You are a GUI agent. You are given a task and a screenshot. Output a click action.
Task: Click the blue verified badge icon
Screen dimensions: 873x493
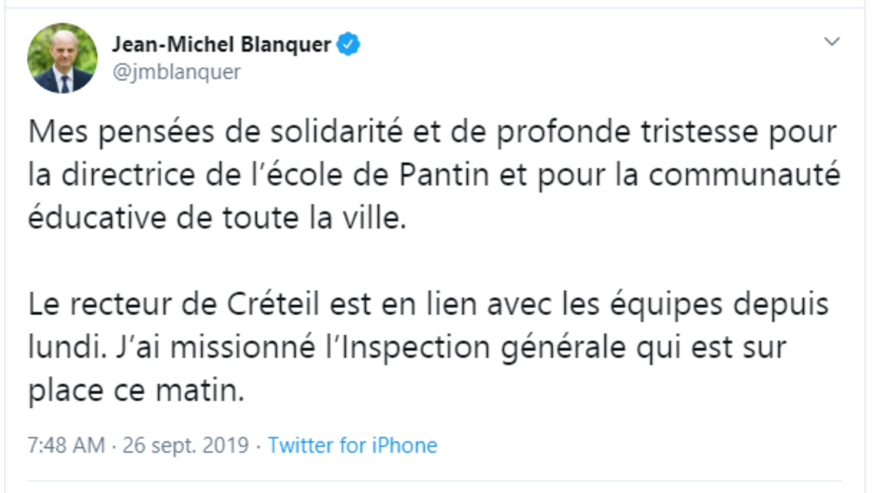tap(350, 45)
